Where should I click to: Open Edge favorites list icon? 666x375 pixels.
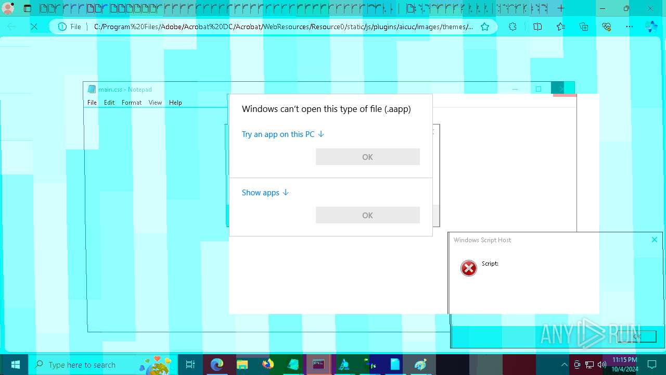560,27
